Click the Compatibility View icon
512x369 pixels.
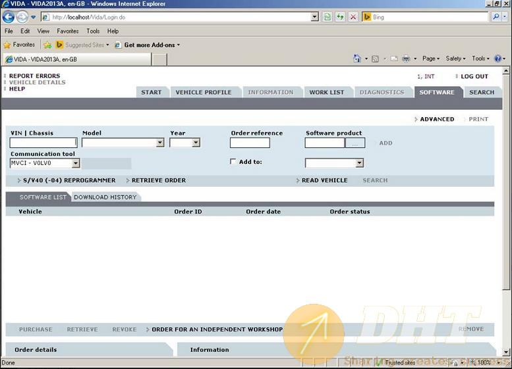click(x=327, y=17)
